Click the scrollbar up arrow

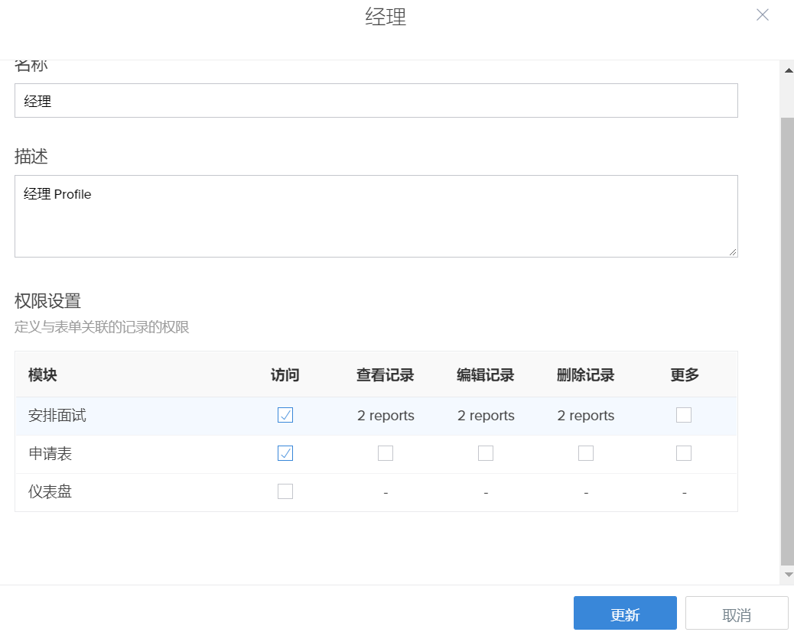click(x=787, y=70)
